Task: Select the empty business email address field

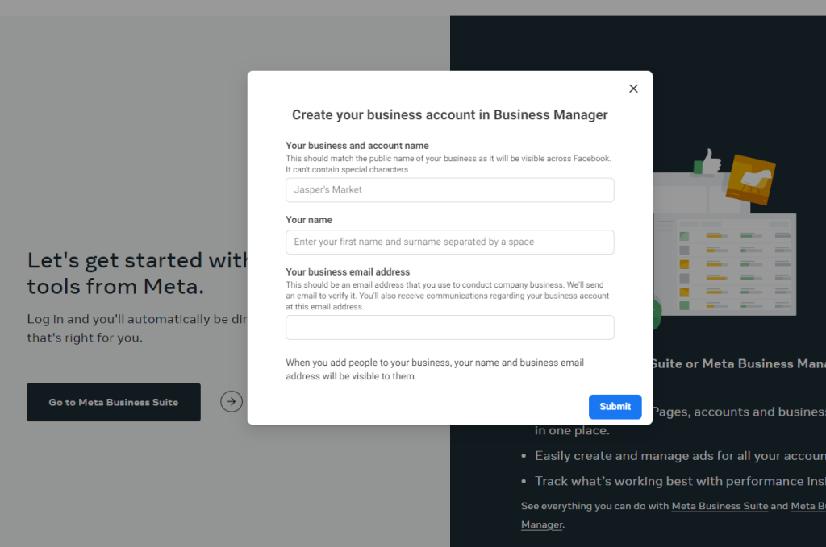Action: pos(450,327)
